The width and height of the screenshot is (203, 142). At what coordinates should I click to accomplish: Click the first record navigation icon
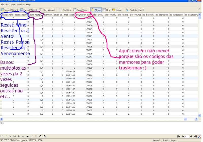point(2,136)
